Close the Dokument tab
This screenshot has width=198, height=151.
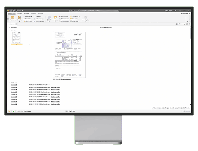16,24
